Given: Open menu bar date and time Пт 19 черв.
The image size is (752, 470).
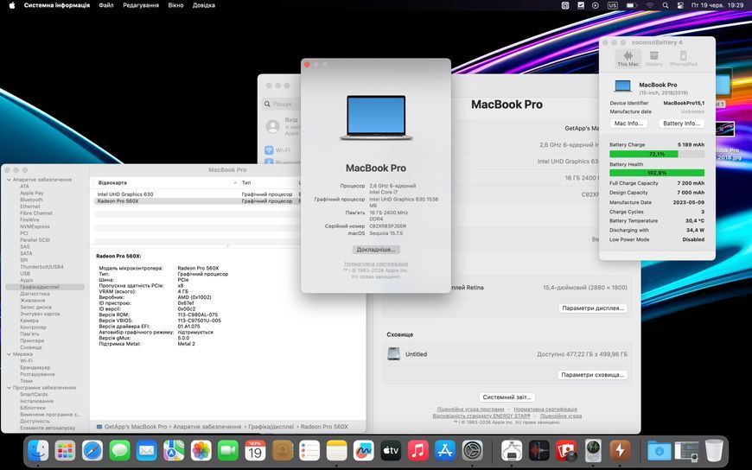Looking at the screenshot, I should click(x=717, y=5).
